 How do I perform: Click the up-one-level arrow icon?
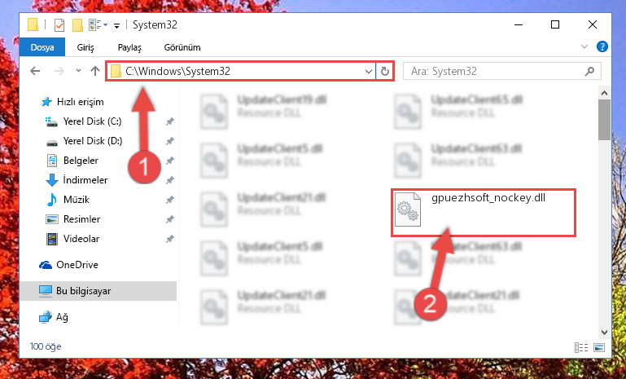pyautogui.click(x=95, y=71)
